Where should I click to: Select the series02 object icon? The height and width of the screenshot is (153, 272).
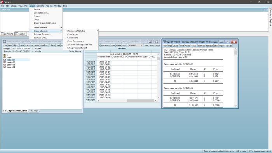pos(5,62)
